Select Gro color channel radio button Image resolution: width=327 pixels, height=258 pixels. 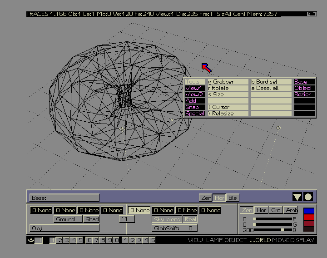[276, 210]
